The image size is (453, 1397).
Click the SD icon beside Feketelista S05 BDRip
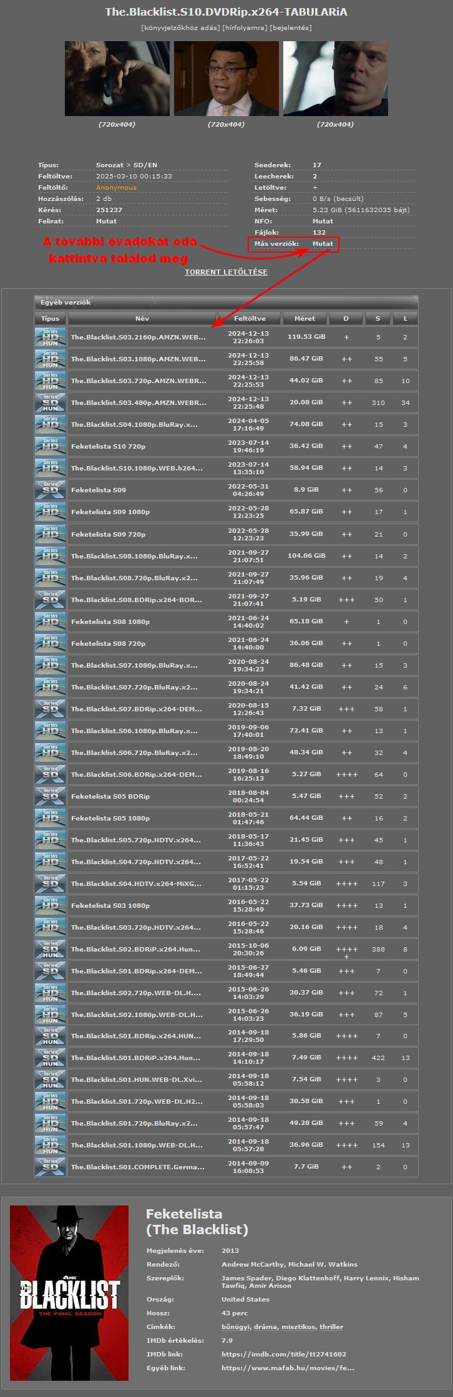coord(51,796)
